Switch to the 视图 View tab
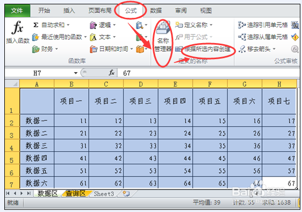 (x=206, y=11)
